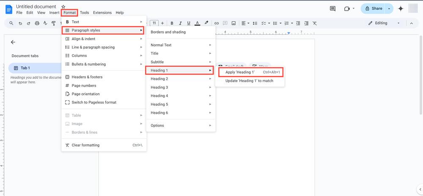
Task: Increase font size with plus button
Action: tap(162, 23)
